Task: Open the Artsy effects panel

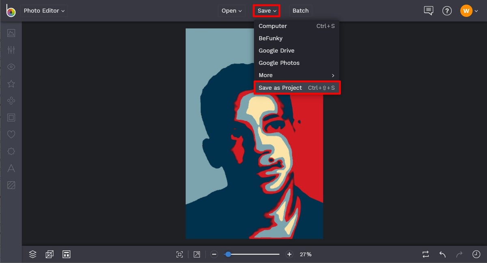Action: (11, 100)
